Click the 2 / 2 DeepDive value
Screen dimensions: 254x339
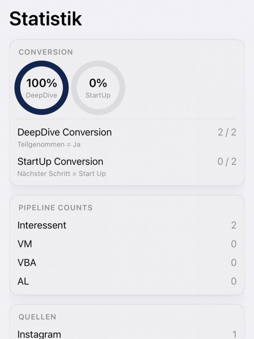point(227,132)
